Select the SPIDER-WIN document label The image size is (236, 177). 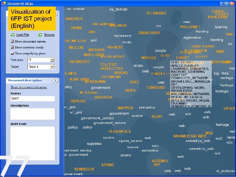tap(95, 82)
